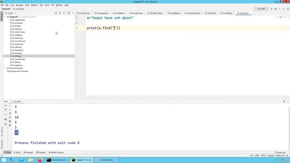Rerun program using Run panel play icon
This screenshot has width=290, height=163.
pyautogui.click(x=5, y=105)
